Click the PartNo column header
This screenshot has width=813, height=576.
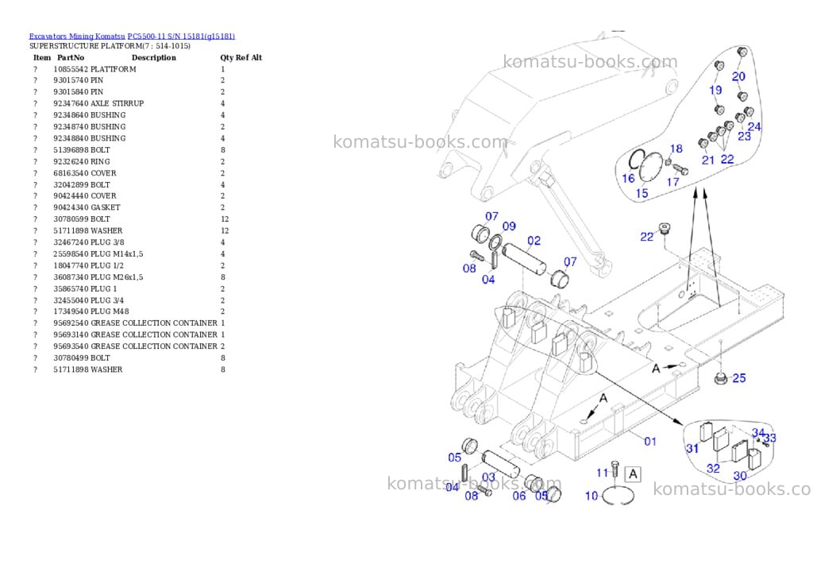(x=71, y=57)
